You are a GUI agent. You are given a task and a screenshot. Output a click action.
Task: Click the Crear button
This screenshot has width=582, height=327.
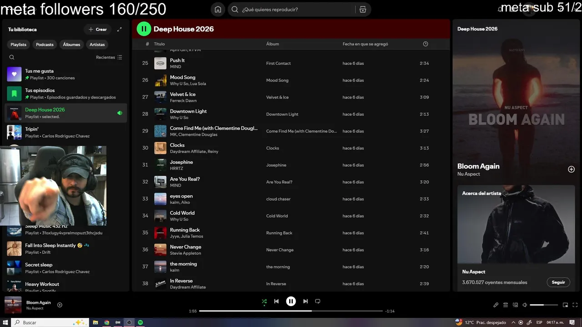pyautogui.click(x=98, y=30)
